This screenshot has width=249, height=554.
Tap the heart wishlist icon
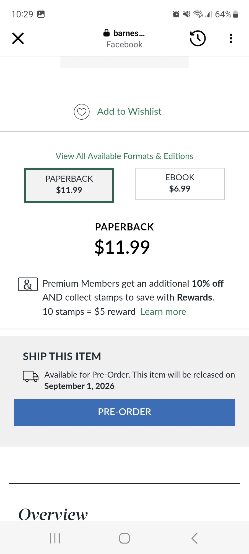pyautogui.click(x=82, y=112)
